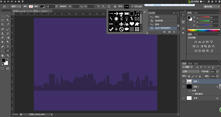Open the layer filter 类型 dropdown

[188, 67]
